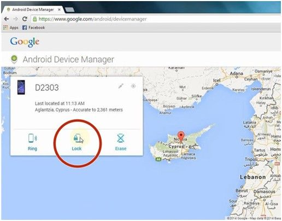Click the browser back arrow

pyautogui.click(x=7, y=19)
